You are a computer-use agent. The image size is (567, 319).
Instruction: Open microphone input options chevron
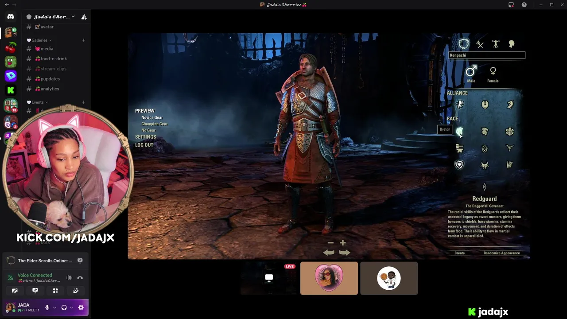tap(54, 307)
